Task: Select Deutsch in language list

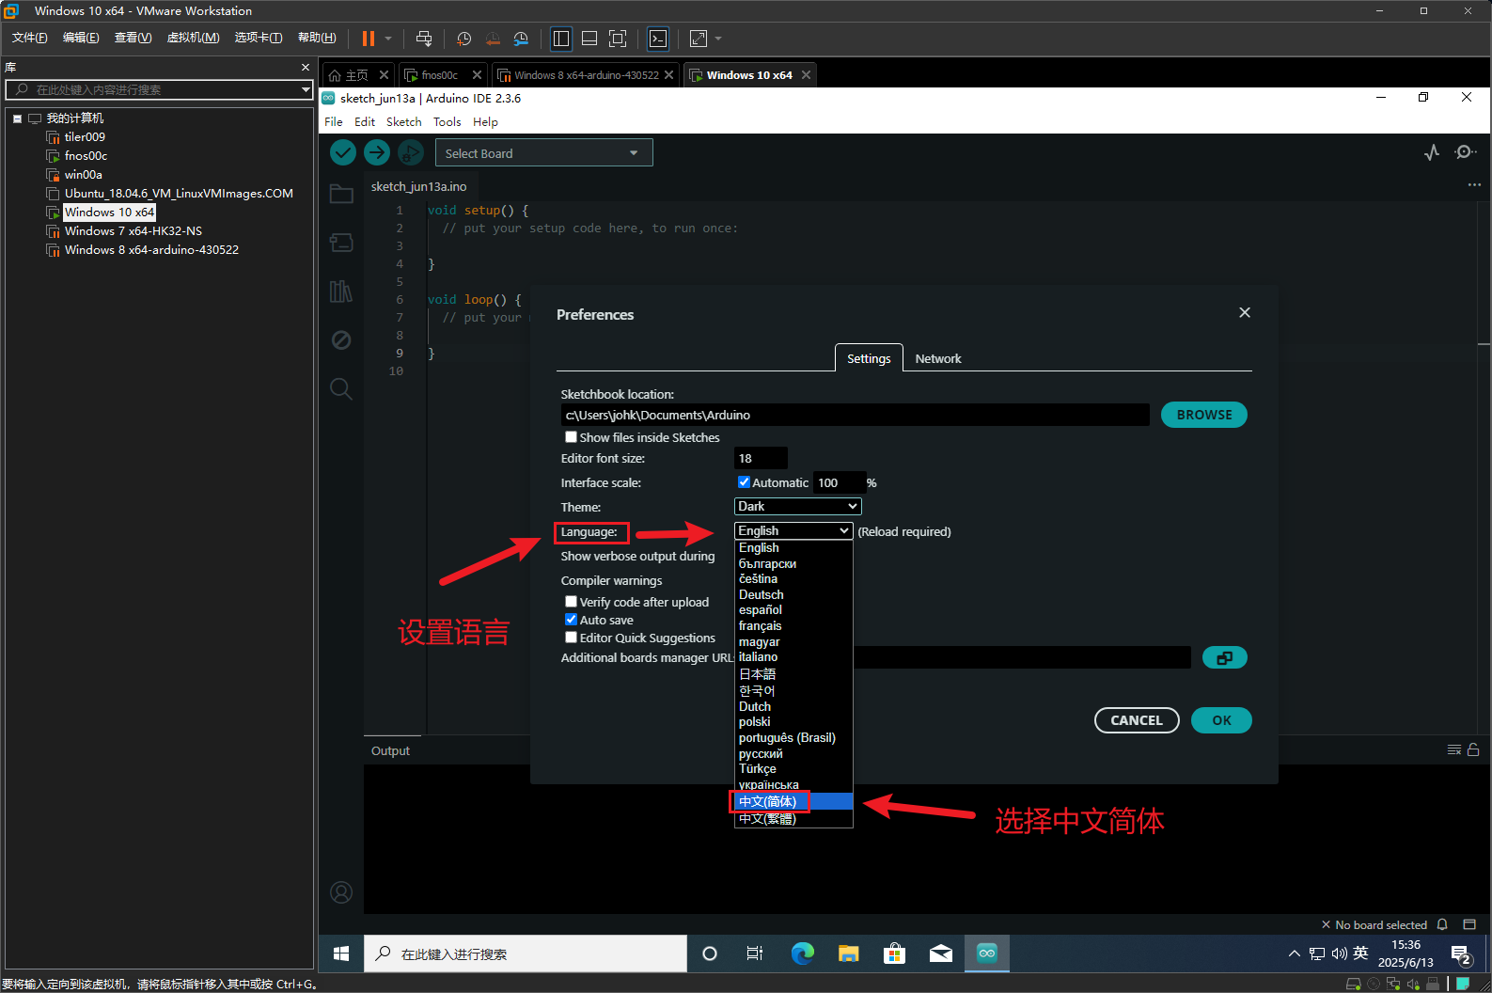Action: coord(793,595)
